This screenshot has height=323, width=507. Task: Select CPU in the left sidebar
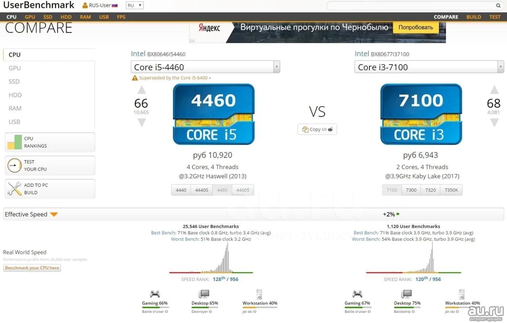(x=49, y=55)
